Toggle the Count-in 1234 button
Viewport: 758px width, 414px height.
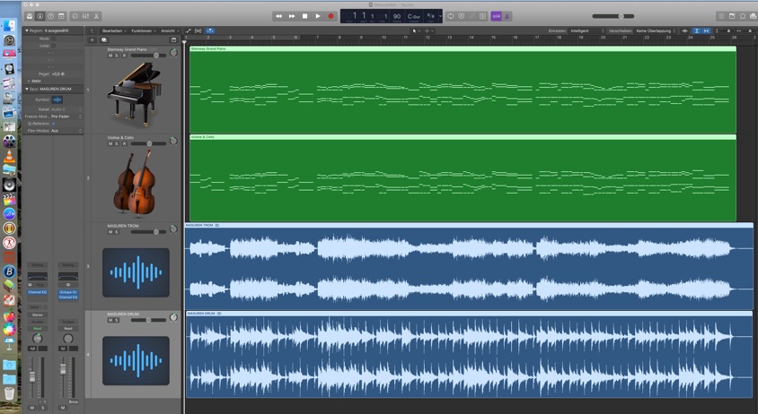[496, 16]
